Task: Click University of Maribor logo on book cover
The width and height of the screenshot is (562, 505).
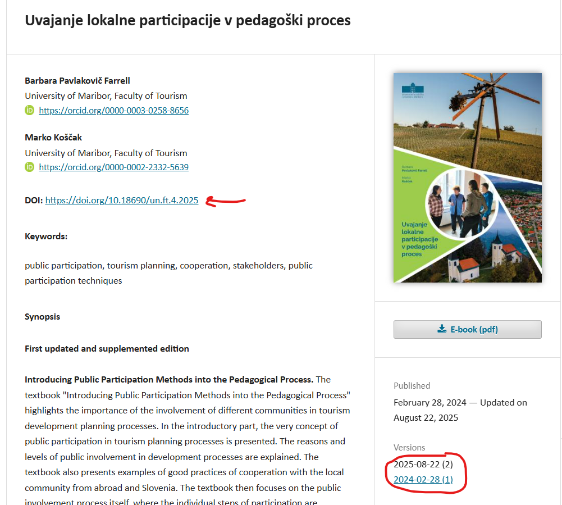Action: [x=413, y=89]
